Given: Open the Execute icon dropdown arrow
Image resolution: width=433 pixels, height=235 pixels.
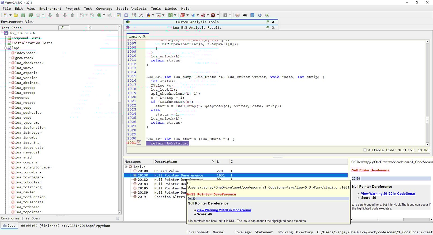Looking at the screenshot, I should point(104,15).
